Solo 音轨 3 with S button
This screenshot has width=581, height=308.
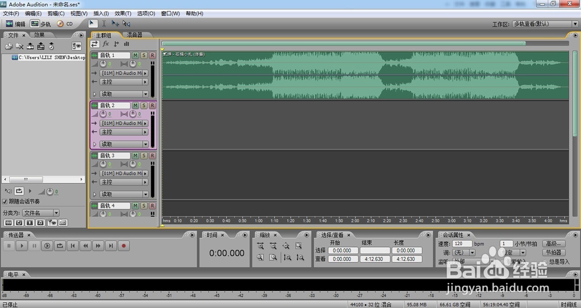[x=144, y=155]
